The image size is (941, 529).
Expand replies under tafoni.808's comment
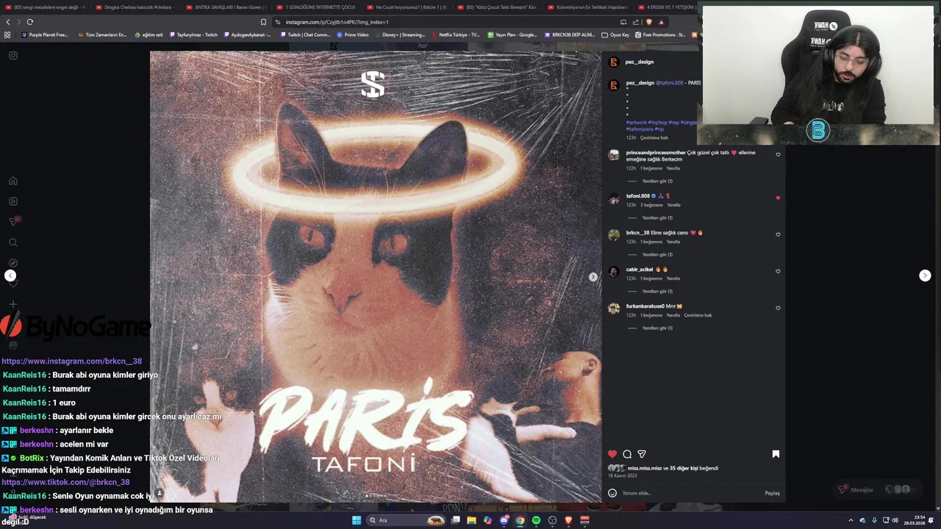point(657,217)
